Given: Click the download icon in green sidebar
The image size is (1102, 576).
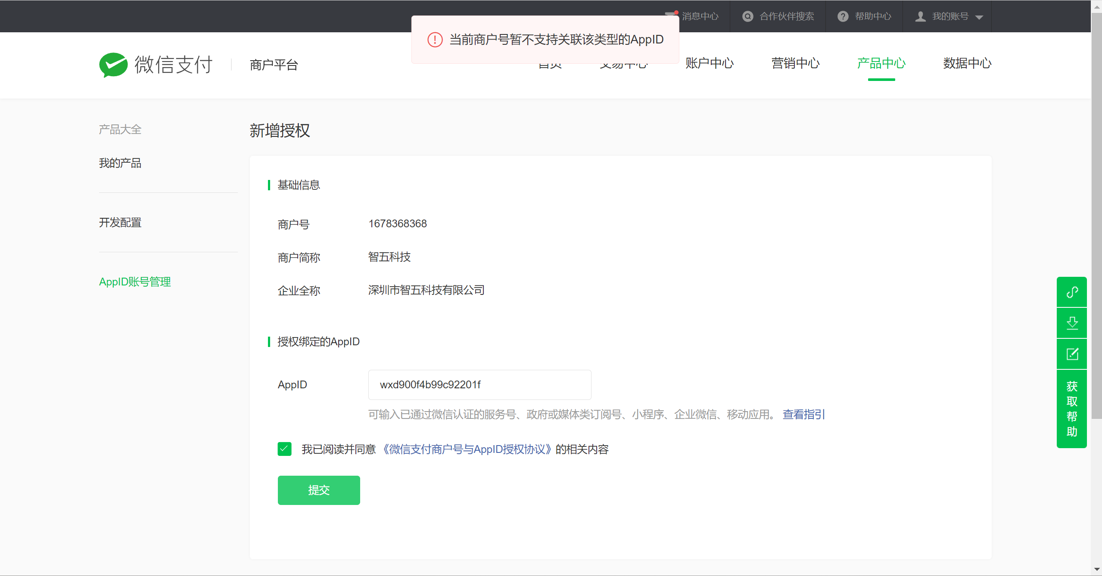Looking at the screenshot, I should pyautogui.click(x=1072, y=323).
